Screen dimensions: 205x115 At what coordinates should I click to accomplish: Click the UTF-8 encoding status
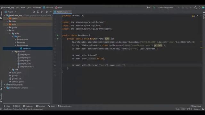[189, 109]
